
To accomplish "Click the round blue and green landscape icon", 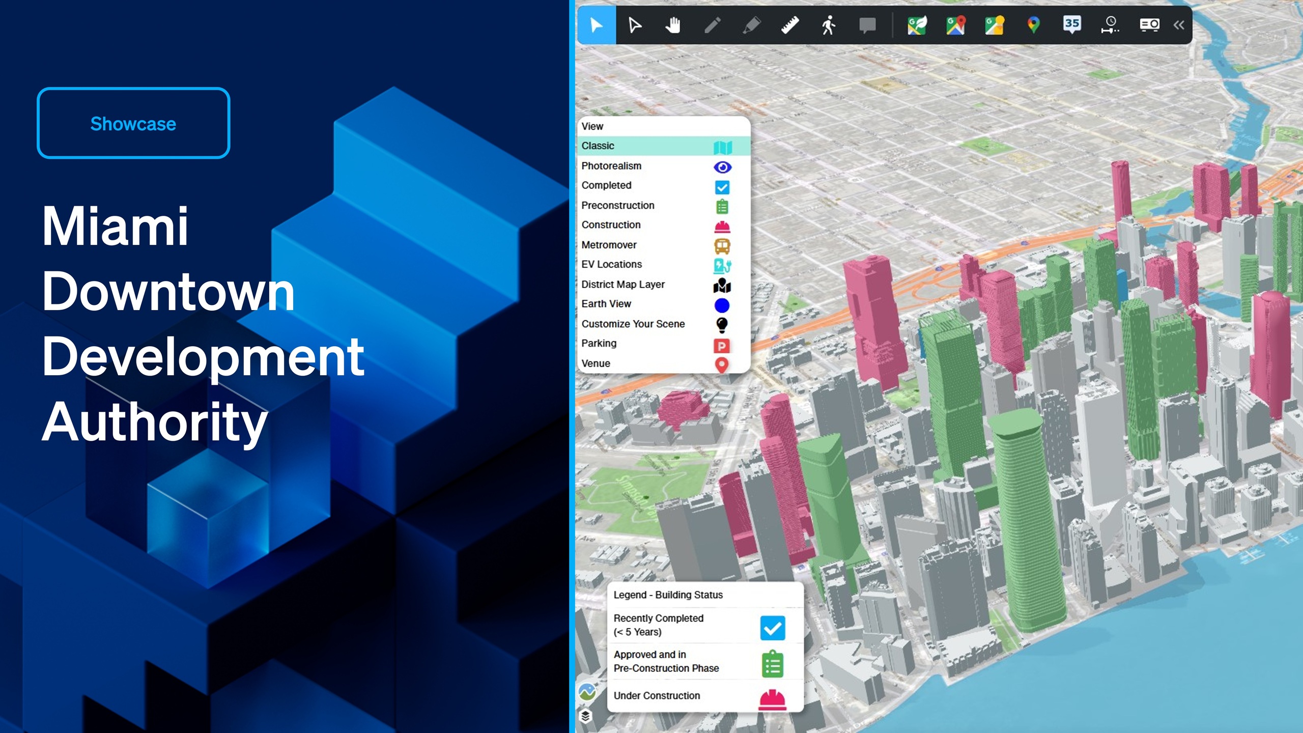I will pos(587,692).
